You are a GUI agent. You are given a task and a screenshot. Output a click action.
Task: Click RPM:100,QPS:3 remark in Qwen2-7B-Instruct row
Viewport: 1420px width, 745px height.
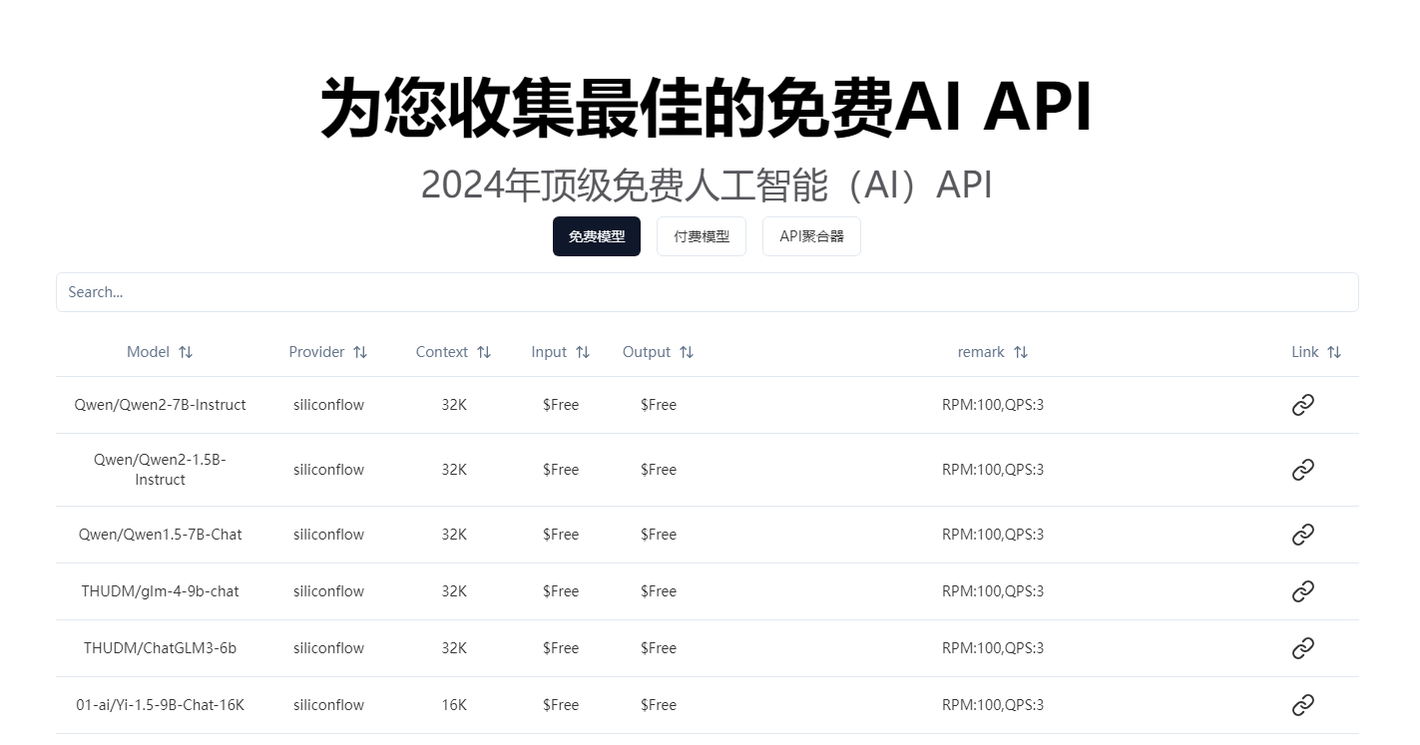pyautogui.click(x=993, y=405)
